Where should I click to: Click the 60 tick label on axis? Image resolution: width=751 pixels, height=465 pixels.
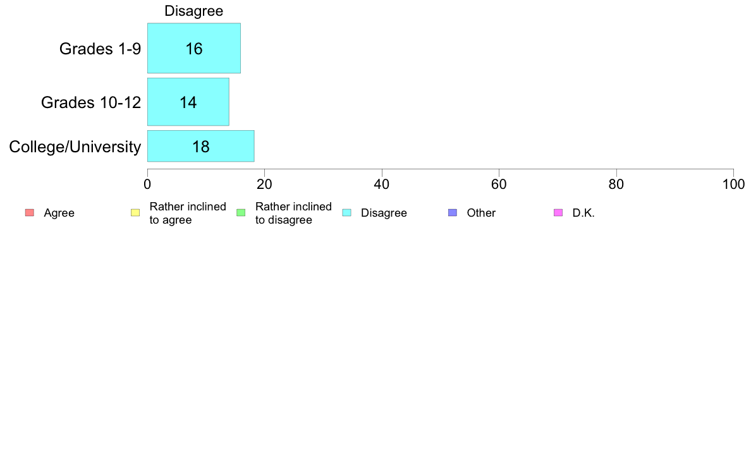[x=499, y=184]
